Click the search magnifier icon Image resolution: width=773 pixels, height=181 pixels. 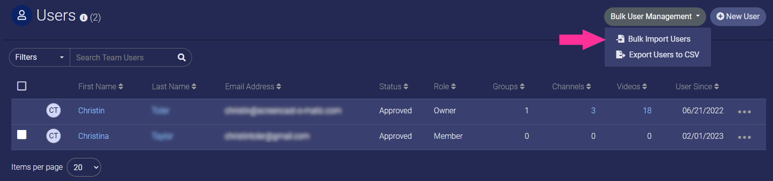click(x=182, y=57)
